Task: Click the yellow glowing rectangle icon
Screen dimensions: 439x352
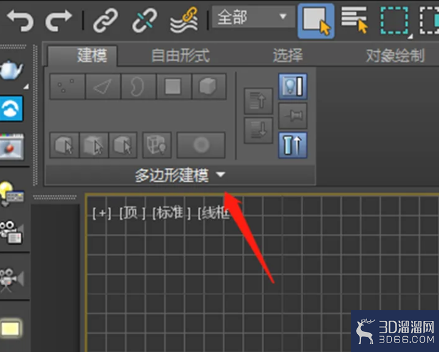Action: pyautogui.click(x=11, y=328)
